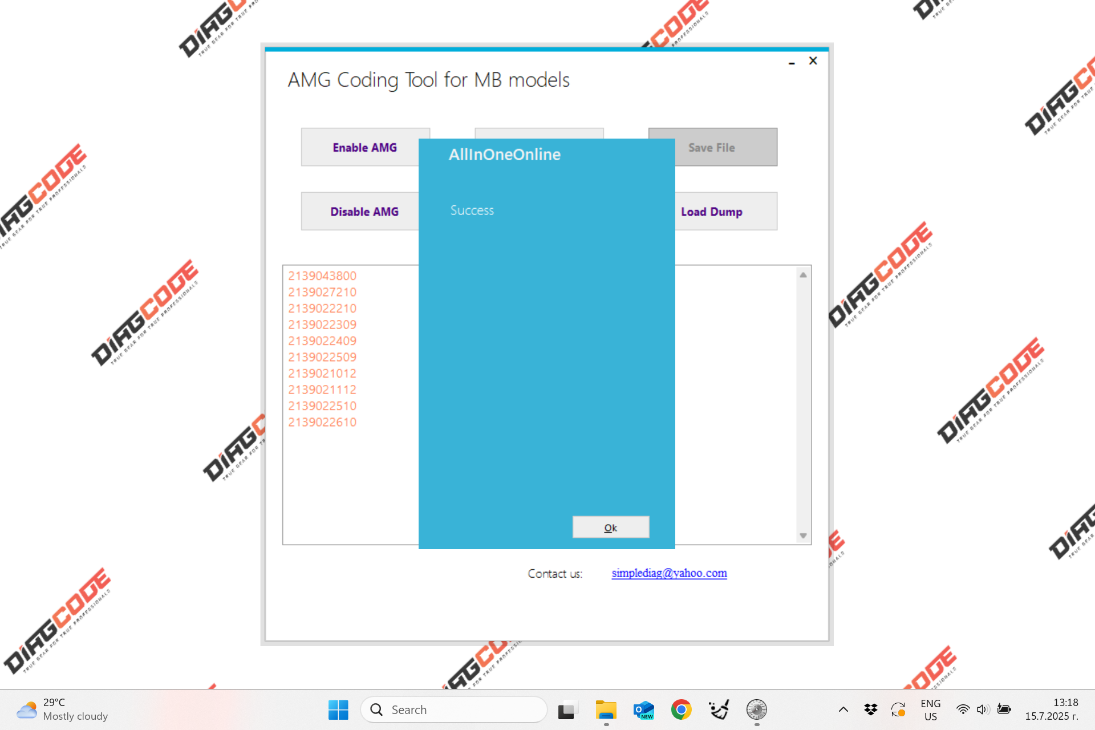Open Task View on the taskbar
This screenshot has height=730, width=1095.
click(x=567, y=709)
